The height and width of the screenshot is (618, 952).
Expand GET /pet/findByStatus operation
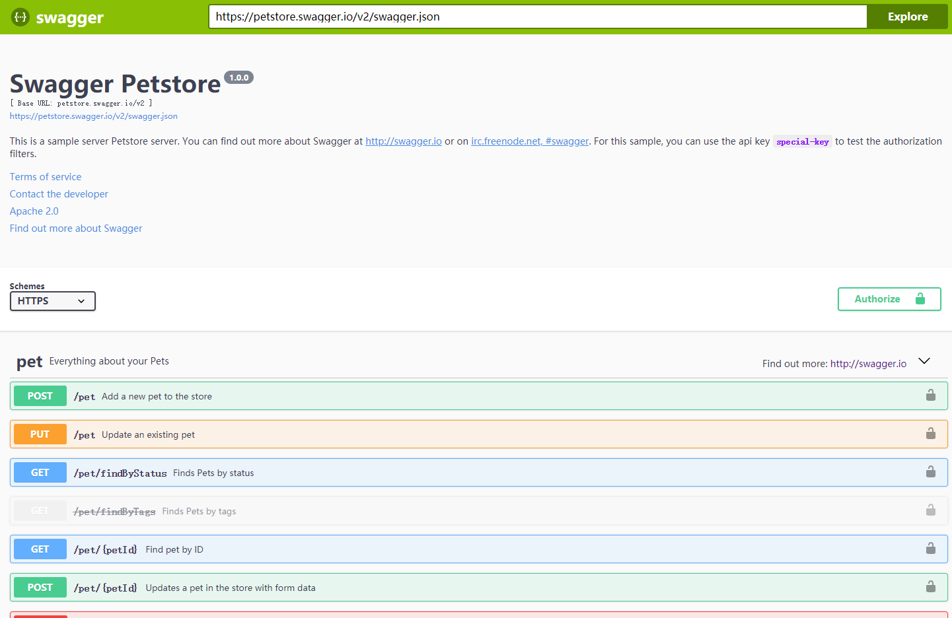coord(479,473)
